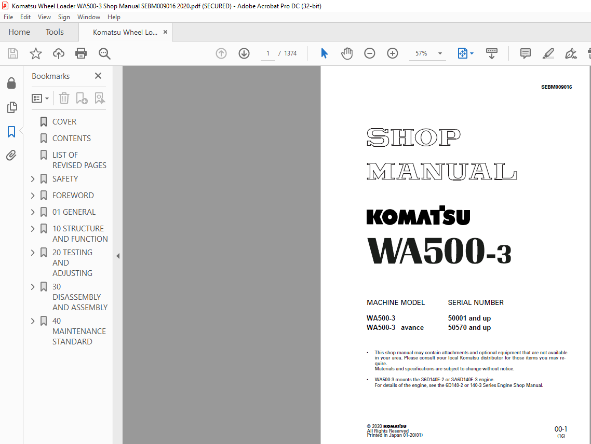This screenshot has height=444, width=591.
Task: Expand the SAFETY bookmark
Action: (x=33, y=179)
